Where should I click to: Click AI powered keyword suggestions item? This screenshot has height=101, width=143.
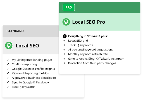pos(91,50)
